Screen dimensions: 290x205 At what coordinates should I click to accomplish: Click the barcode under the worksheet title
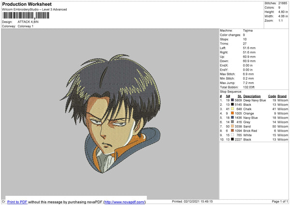pyautogui.click(x=26, y=15)
